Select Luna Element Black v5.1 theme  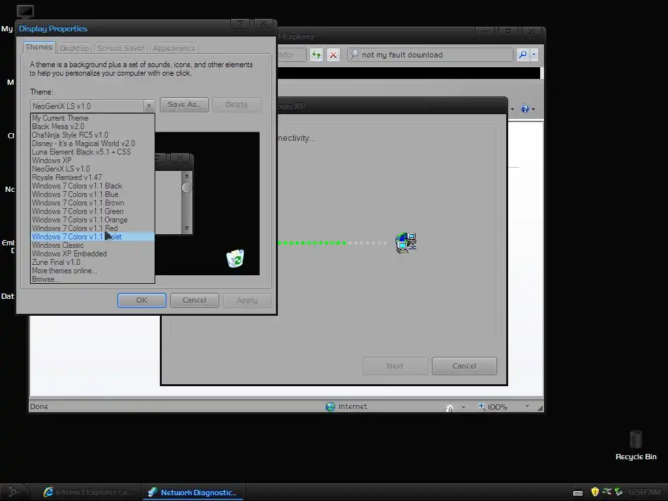pyautogui.click(x=93, y=152)
